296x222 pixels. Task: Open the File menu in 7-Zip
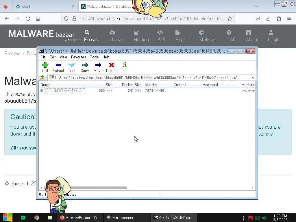pos(43,57)
